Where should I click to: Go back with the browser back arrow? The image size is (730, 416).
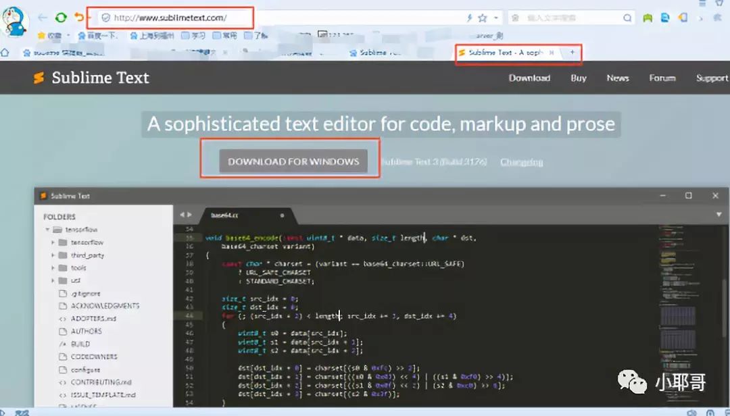pyautogui.click(x=43, y=18)
